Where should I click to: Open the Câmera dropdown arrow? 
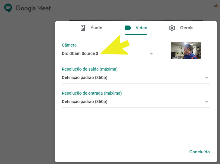pyautogui.click(x=151, y=54)
